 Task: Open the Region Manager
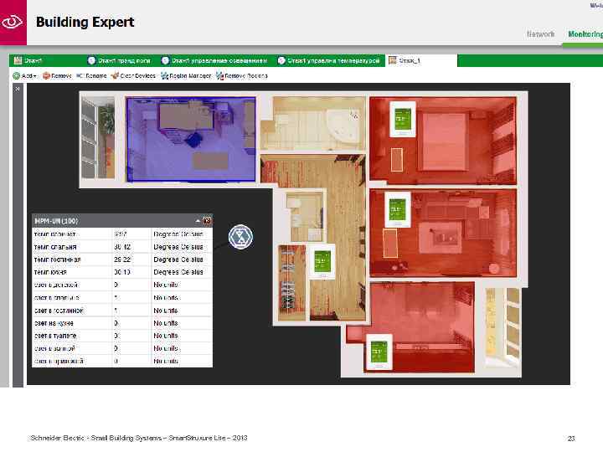(186, 75)
